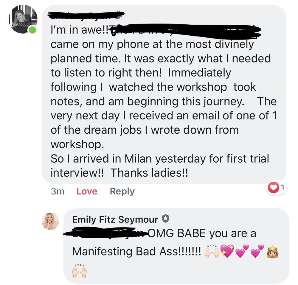The width and height of the screenshot is (298, 285).
Task: Click the green active status dot
Action: click(x=32, y=30)
